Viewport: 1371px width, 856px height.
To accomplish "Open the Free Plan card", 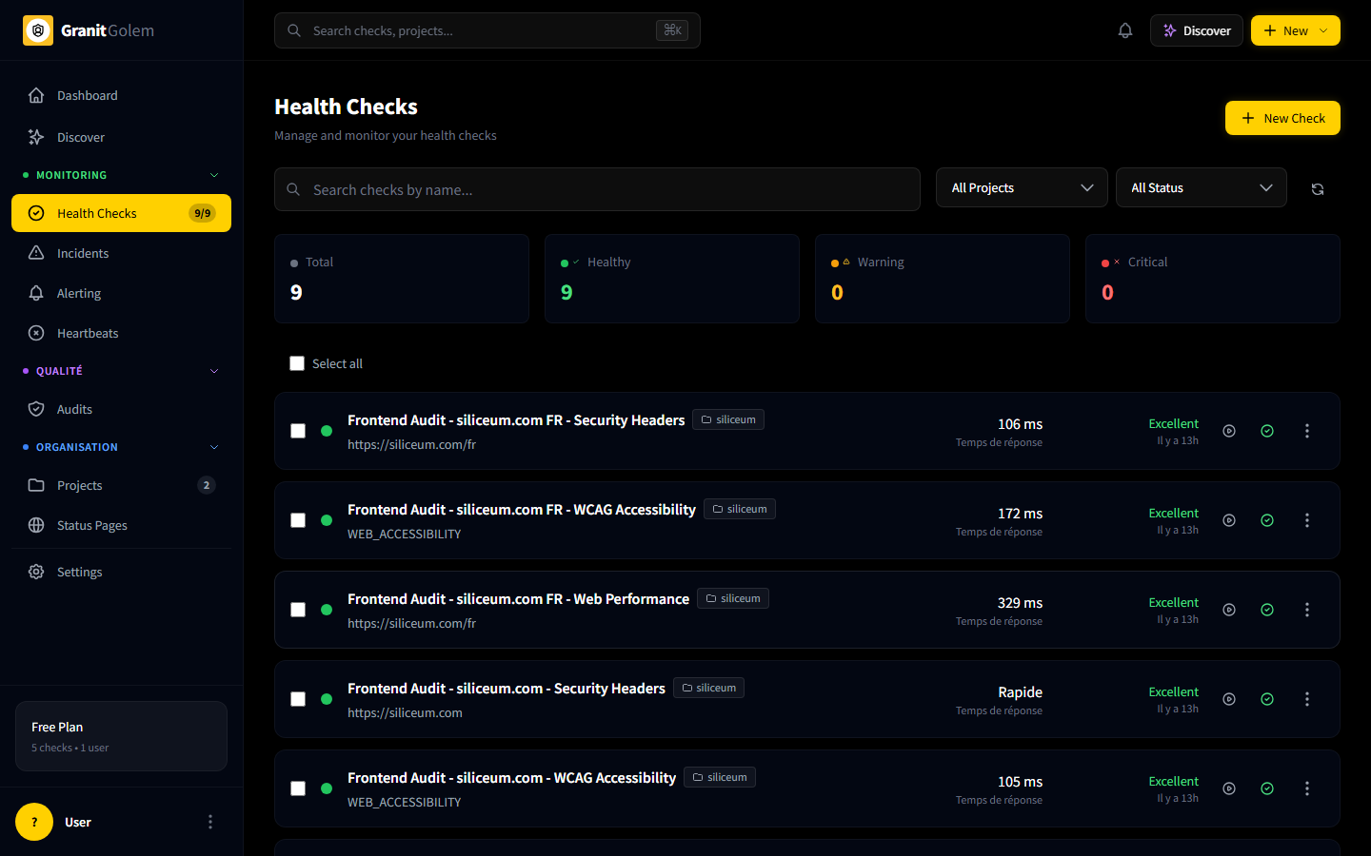I will pyautogui.click(x=121, y=736).
